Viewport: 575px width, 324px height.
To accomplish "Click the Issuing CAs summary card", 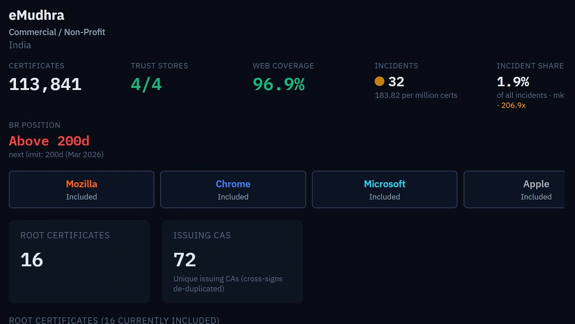I will pyautogui.click(x=232, y=261).
